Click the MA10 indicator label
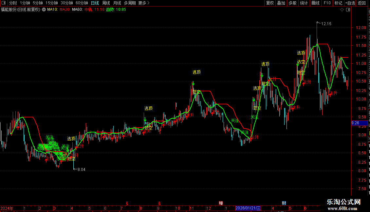 [x=52, y=10]
